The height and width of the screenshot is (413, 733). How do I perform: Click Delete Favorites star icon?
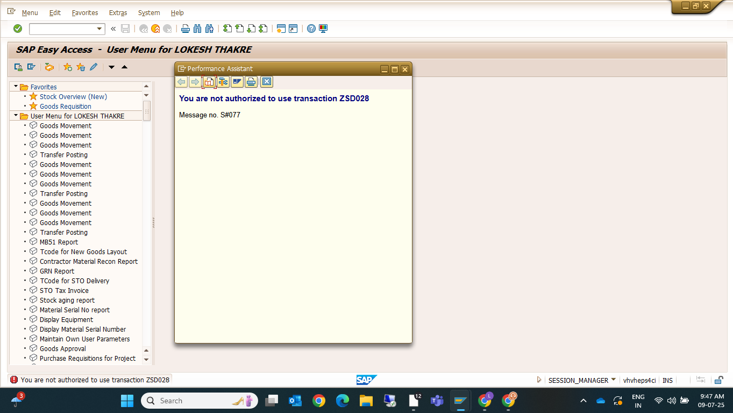[x=81, y=67]
